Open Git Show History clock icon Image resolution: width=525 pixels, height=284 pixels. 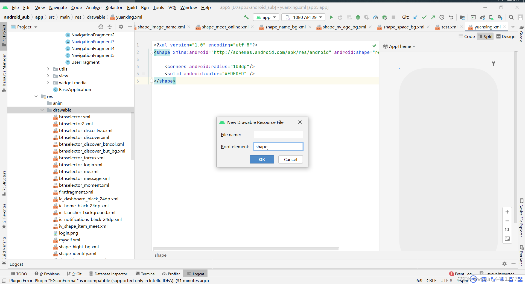click(x=442, y=17)
